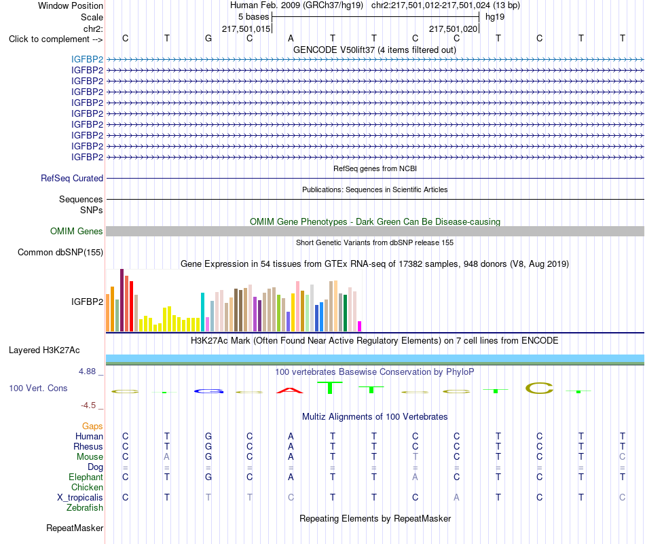Click the 'Click to complement -->' label
The height and width of the screenshot is (544, 645).
point(56,39)
